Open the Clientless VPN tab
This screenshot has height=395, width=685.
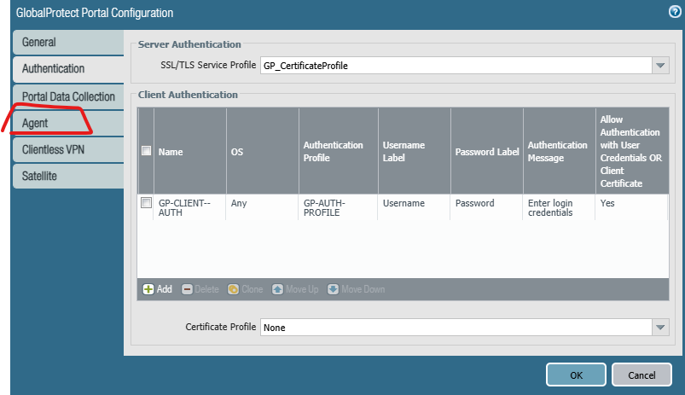point(68,149)
